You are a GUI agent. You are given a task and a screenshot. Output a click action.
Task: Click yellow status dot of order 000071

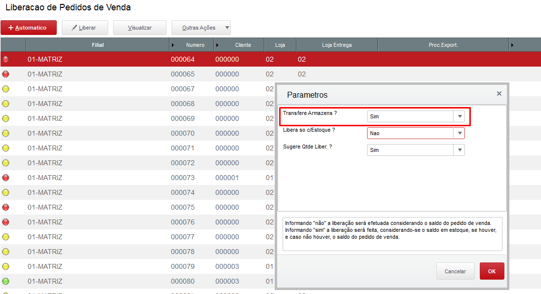pos(6,148)
